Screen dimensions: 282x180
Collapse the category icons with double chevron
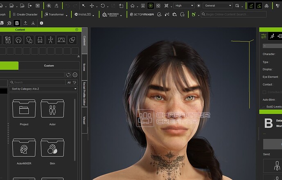click(x=79, y=57)
